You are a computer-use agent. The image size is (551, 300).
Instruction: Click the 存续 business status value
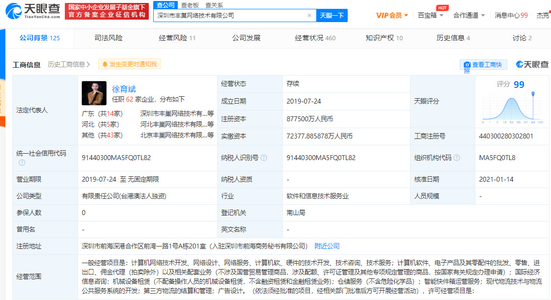[293, 83]
